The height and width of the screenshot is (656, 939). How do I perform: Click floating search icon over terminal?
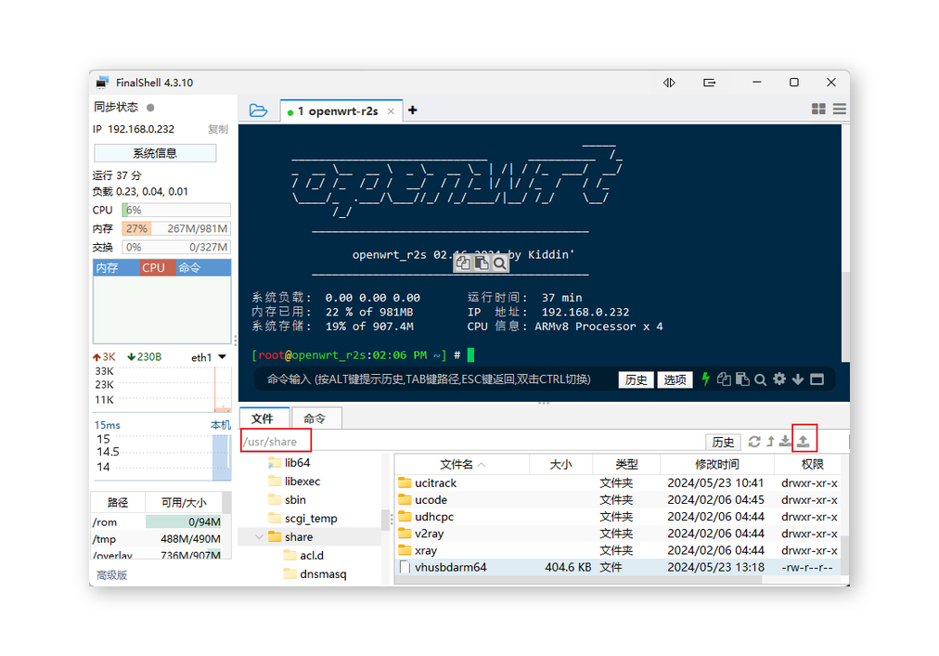click(499, 264)
